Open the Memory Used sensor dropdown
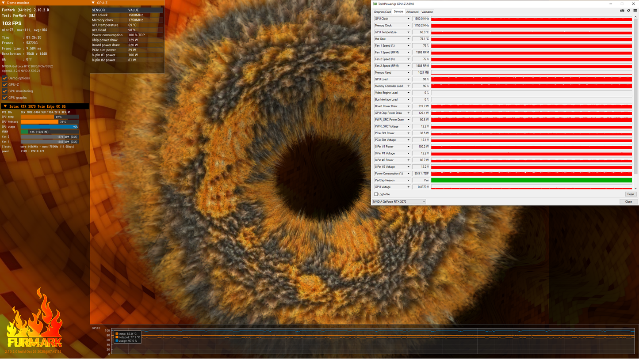 pyautogui.click(x=408, y=72)
